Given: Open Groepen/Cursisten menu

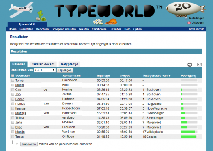Looking at the screenshot, I should (x=64, y=29).
